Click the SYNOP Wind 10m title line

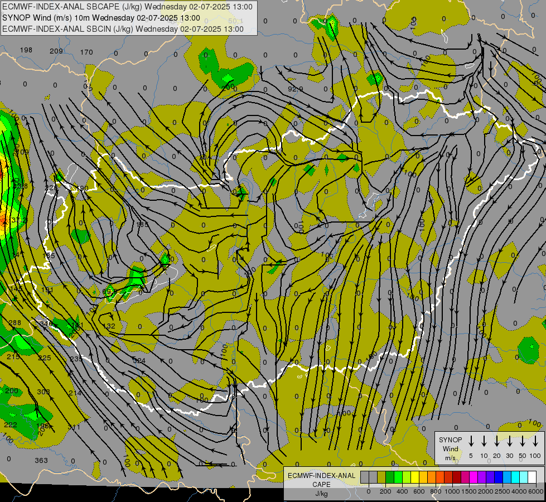click(x=101, y=18)
